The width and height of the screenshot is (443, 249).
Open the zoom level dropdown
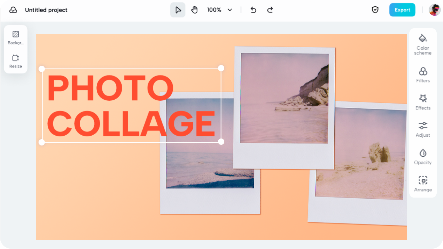(219, 10)
